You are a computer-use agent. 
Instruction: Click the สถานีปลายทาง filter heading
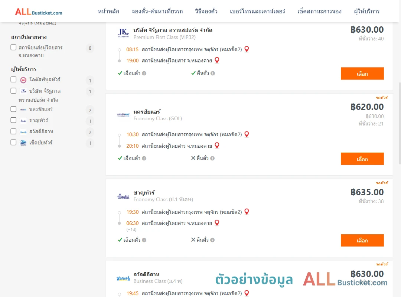click(29, 37)
